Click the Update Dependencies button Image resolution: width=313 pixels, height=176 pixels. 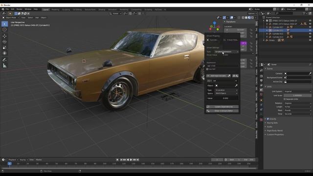coord(223,107)
